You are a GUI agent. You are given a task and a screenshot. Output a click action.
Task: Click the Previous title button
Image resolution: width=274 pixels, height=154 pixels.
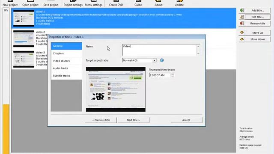tap(101, 120)
